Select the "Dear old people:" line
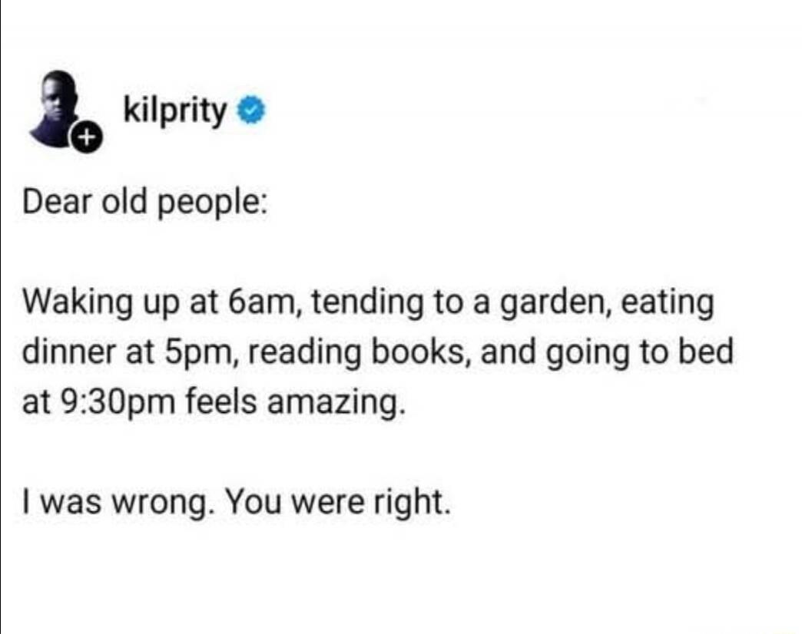The height and width of the screenshot is (634, 802). [x=144, y=203]
